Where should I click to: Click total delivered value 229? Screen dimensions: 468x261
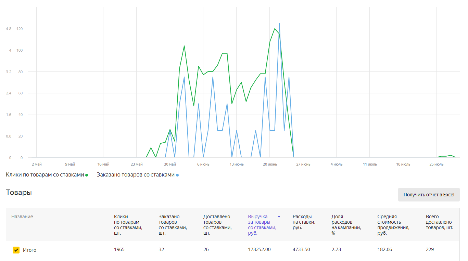430,249
